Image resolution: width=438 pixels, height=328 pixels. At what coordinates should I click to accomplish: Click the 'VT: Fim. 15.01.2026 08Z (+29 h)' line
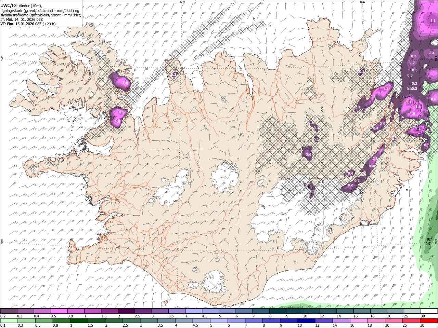pyautogui.click(x=28, y=24)
